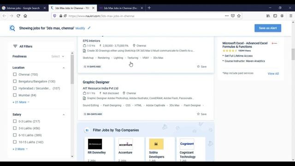Screen dimensions: 295x166
Task: Open Firefox account icon
Action: (282, 16)
